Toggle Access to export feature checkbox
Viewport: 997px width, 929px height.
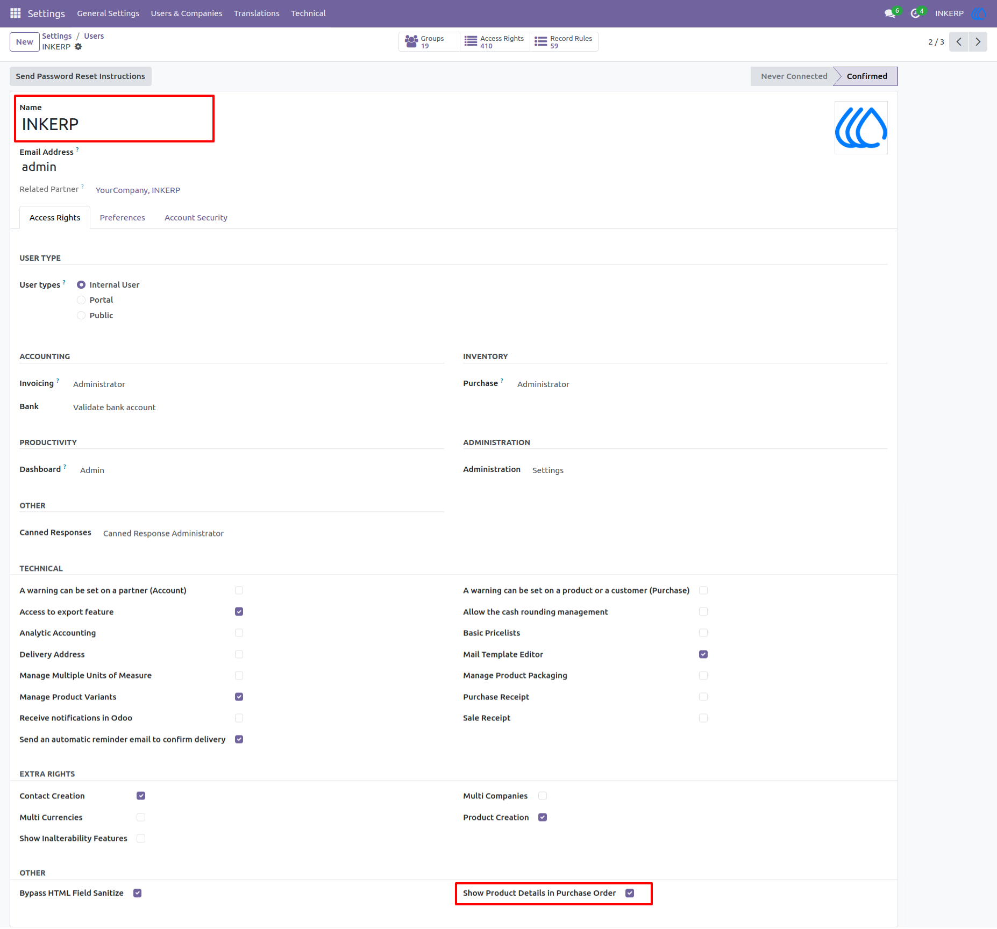pyautogui.click(x=239, y=612)
